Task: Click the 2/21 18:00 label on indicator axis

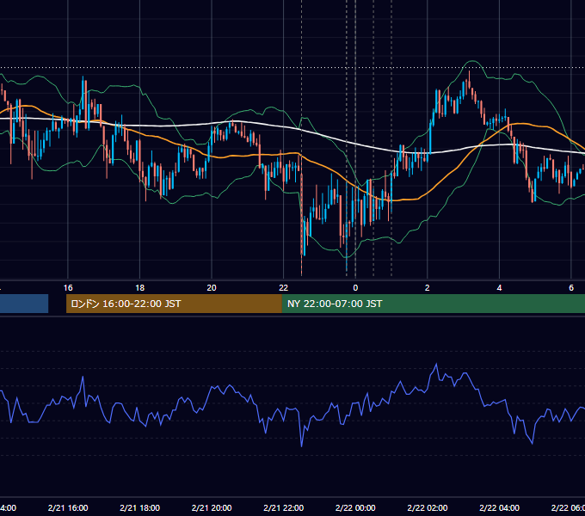Action: coord(139,507)
